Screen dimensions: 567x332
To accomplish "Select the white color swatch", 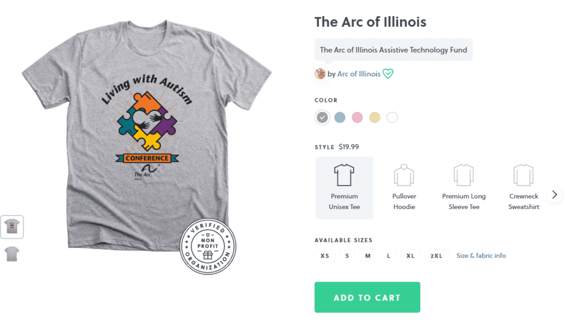I will (392, 118).
